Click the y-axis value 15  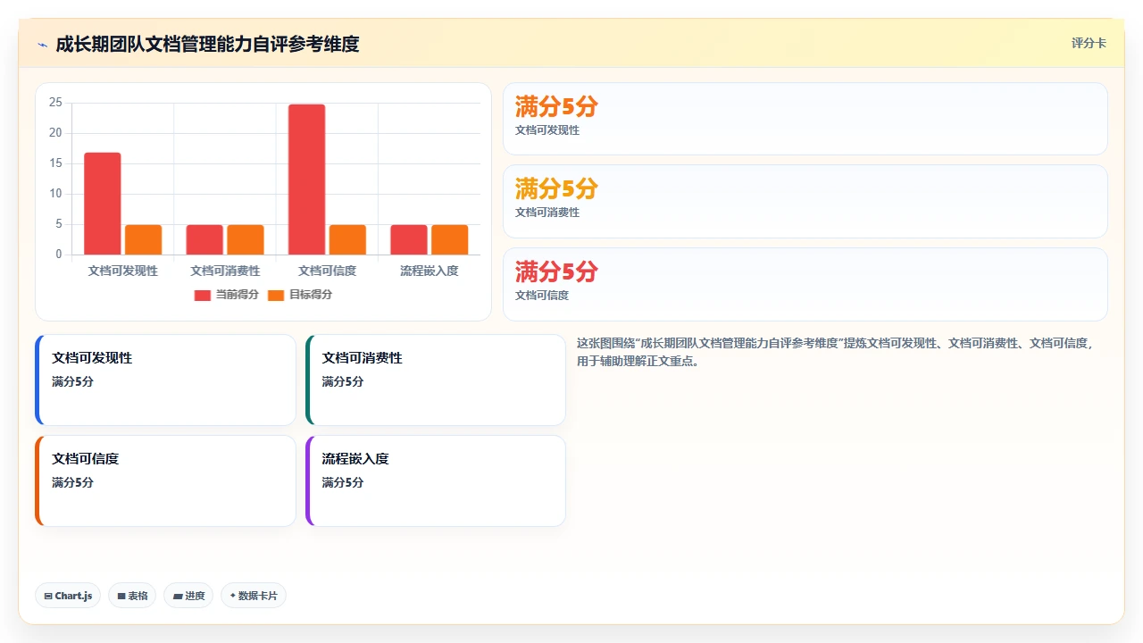coord(55,163)
